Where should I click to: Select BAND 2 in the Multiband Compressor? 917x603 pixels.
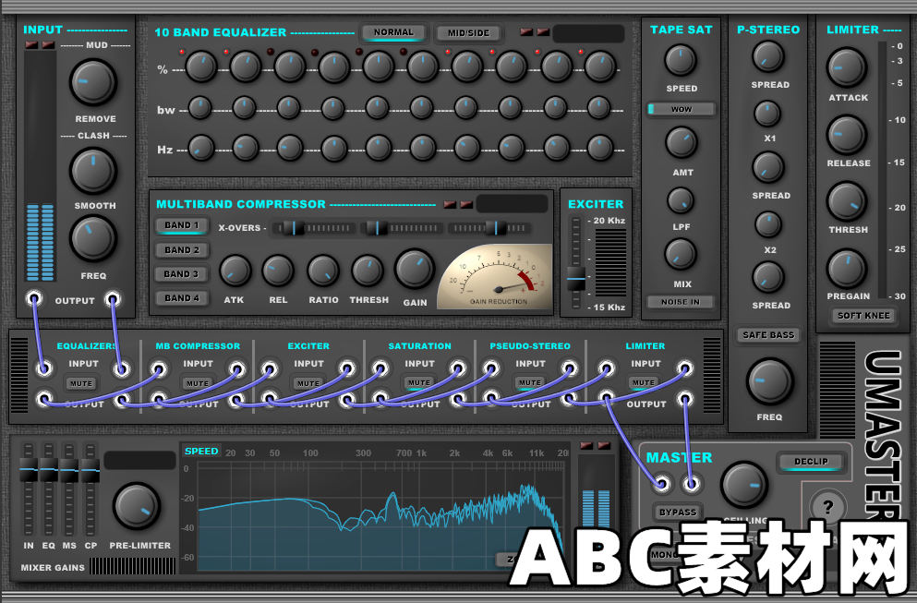click(182, 249)
